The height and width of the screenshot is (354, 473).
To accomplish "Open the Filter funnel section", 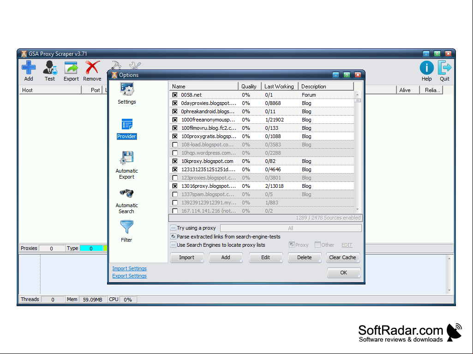I will click(x=127, y=226).
